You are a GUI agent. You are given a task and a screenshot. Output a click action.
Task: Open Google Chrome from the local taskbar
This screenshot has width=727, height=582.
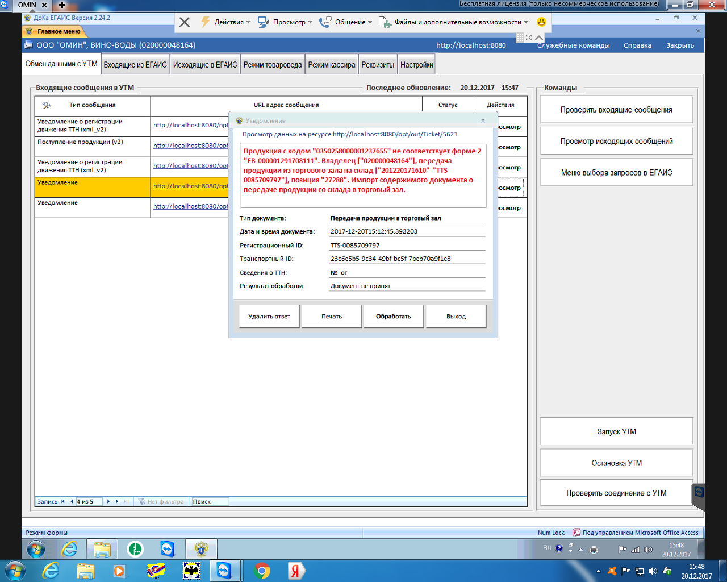(262, 571)
